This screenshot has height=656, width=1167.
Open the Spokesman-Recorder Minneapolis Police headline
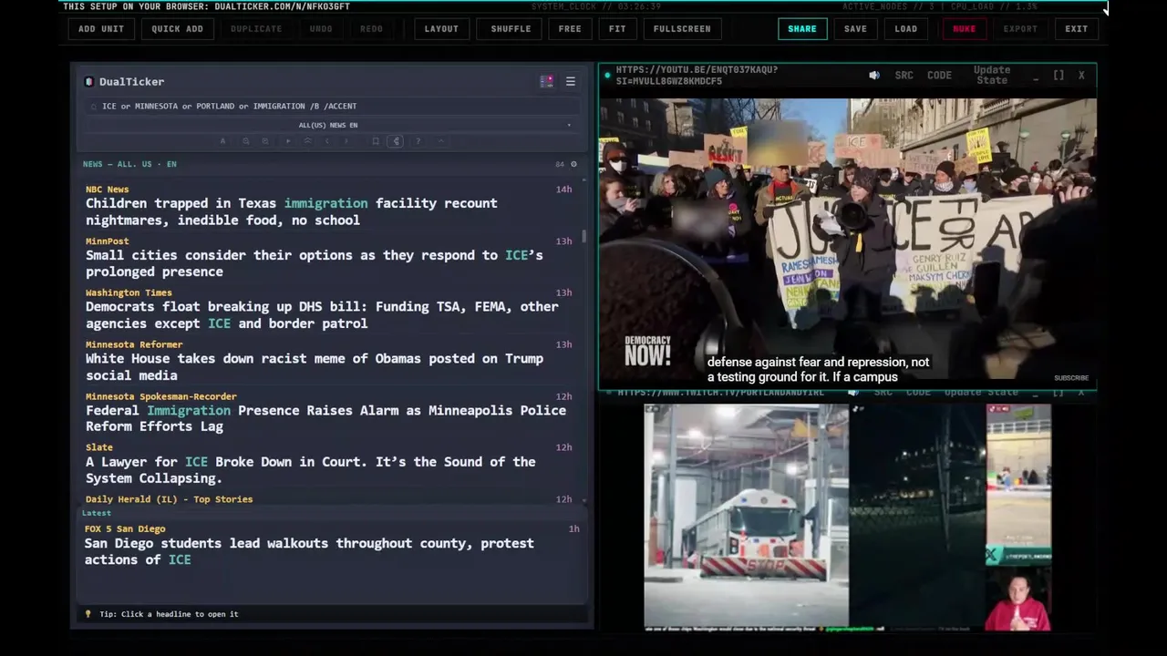pyautogui.click(x=325, y=418)
